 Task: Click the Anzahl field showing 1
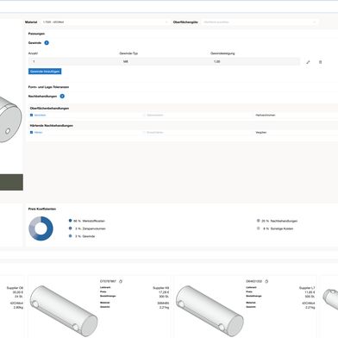[73, 61]
